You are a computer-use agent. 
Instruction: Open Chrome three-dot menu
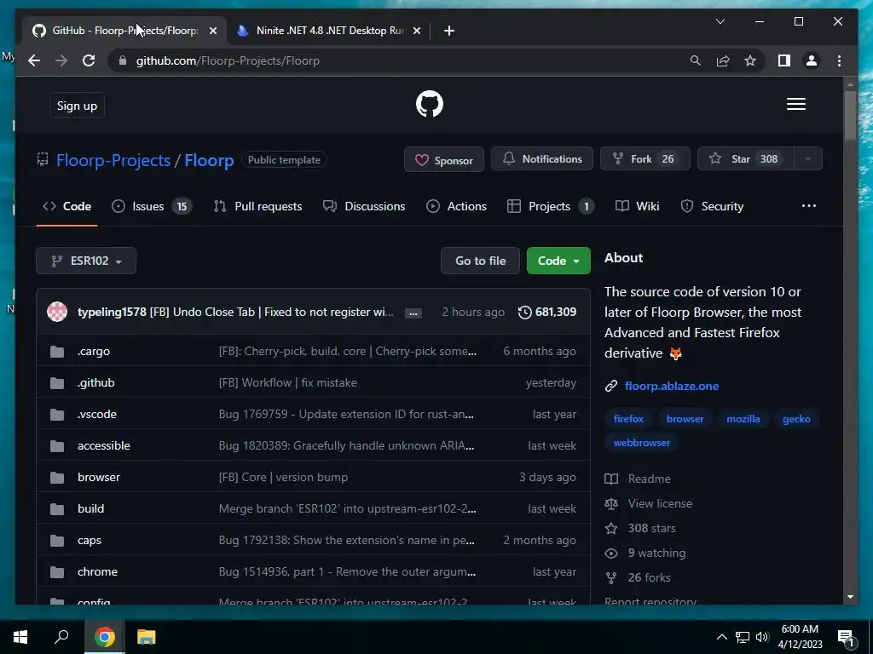tap(839, 60)
